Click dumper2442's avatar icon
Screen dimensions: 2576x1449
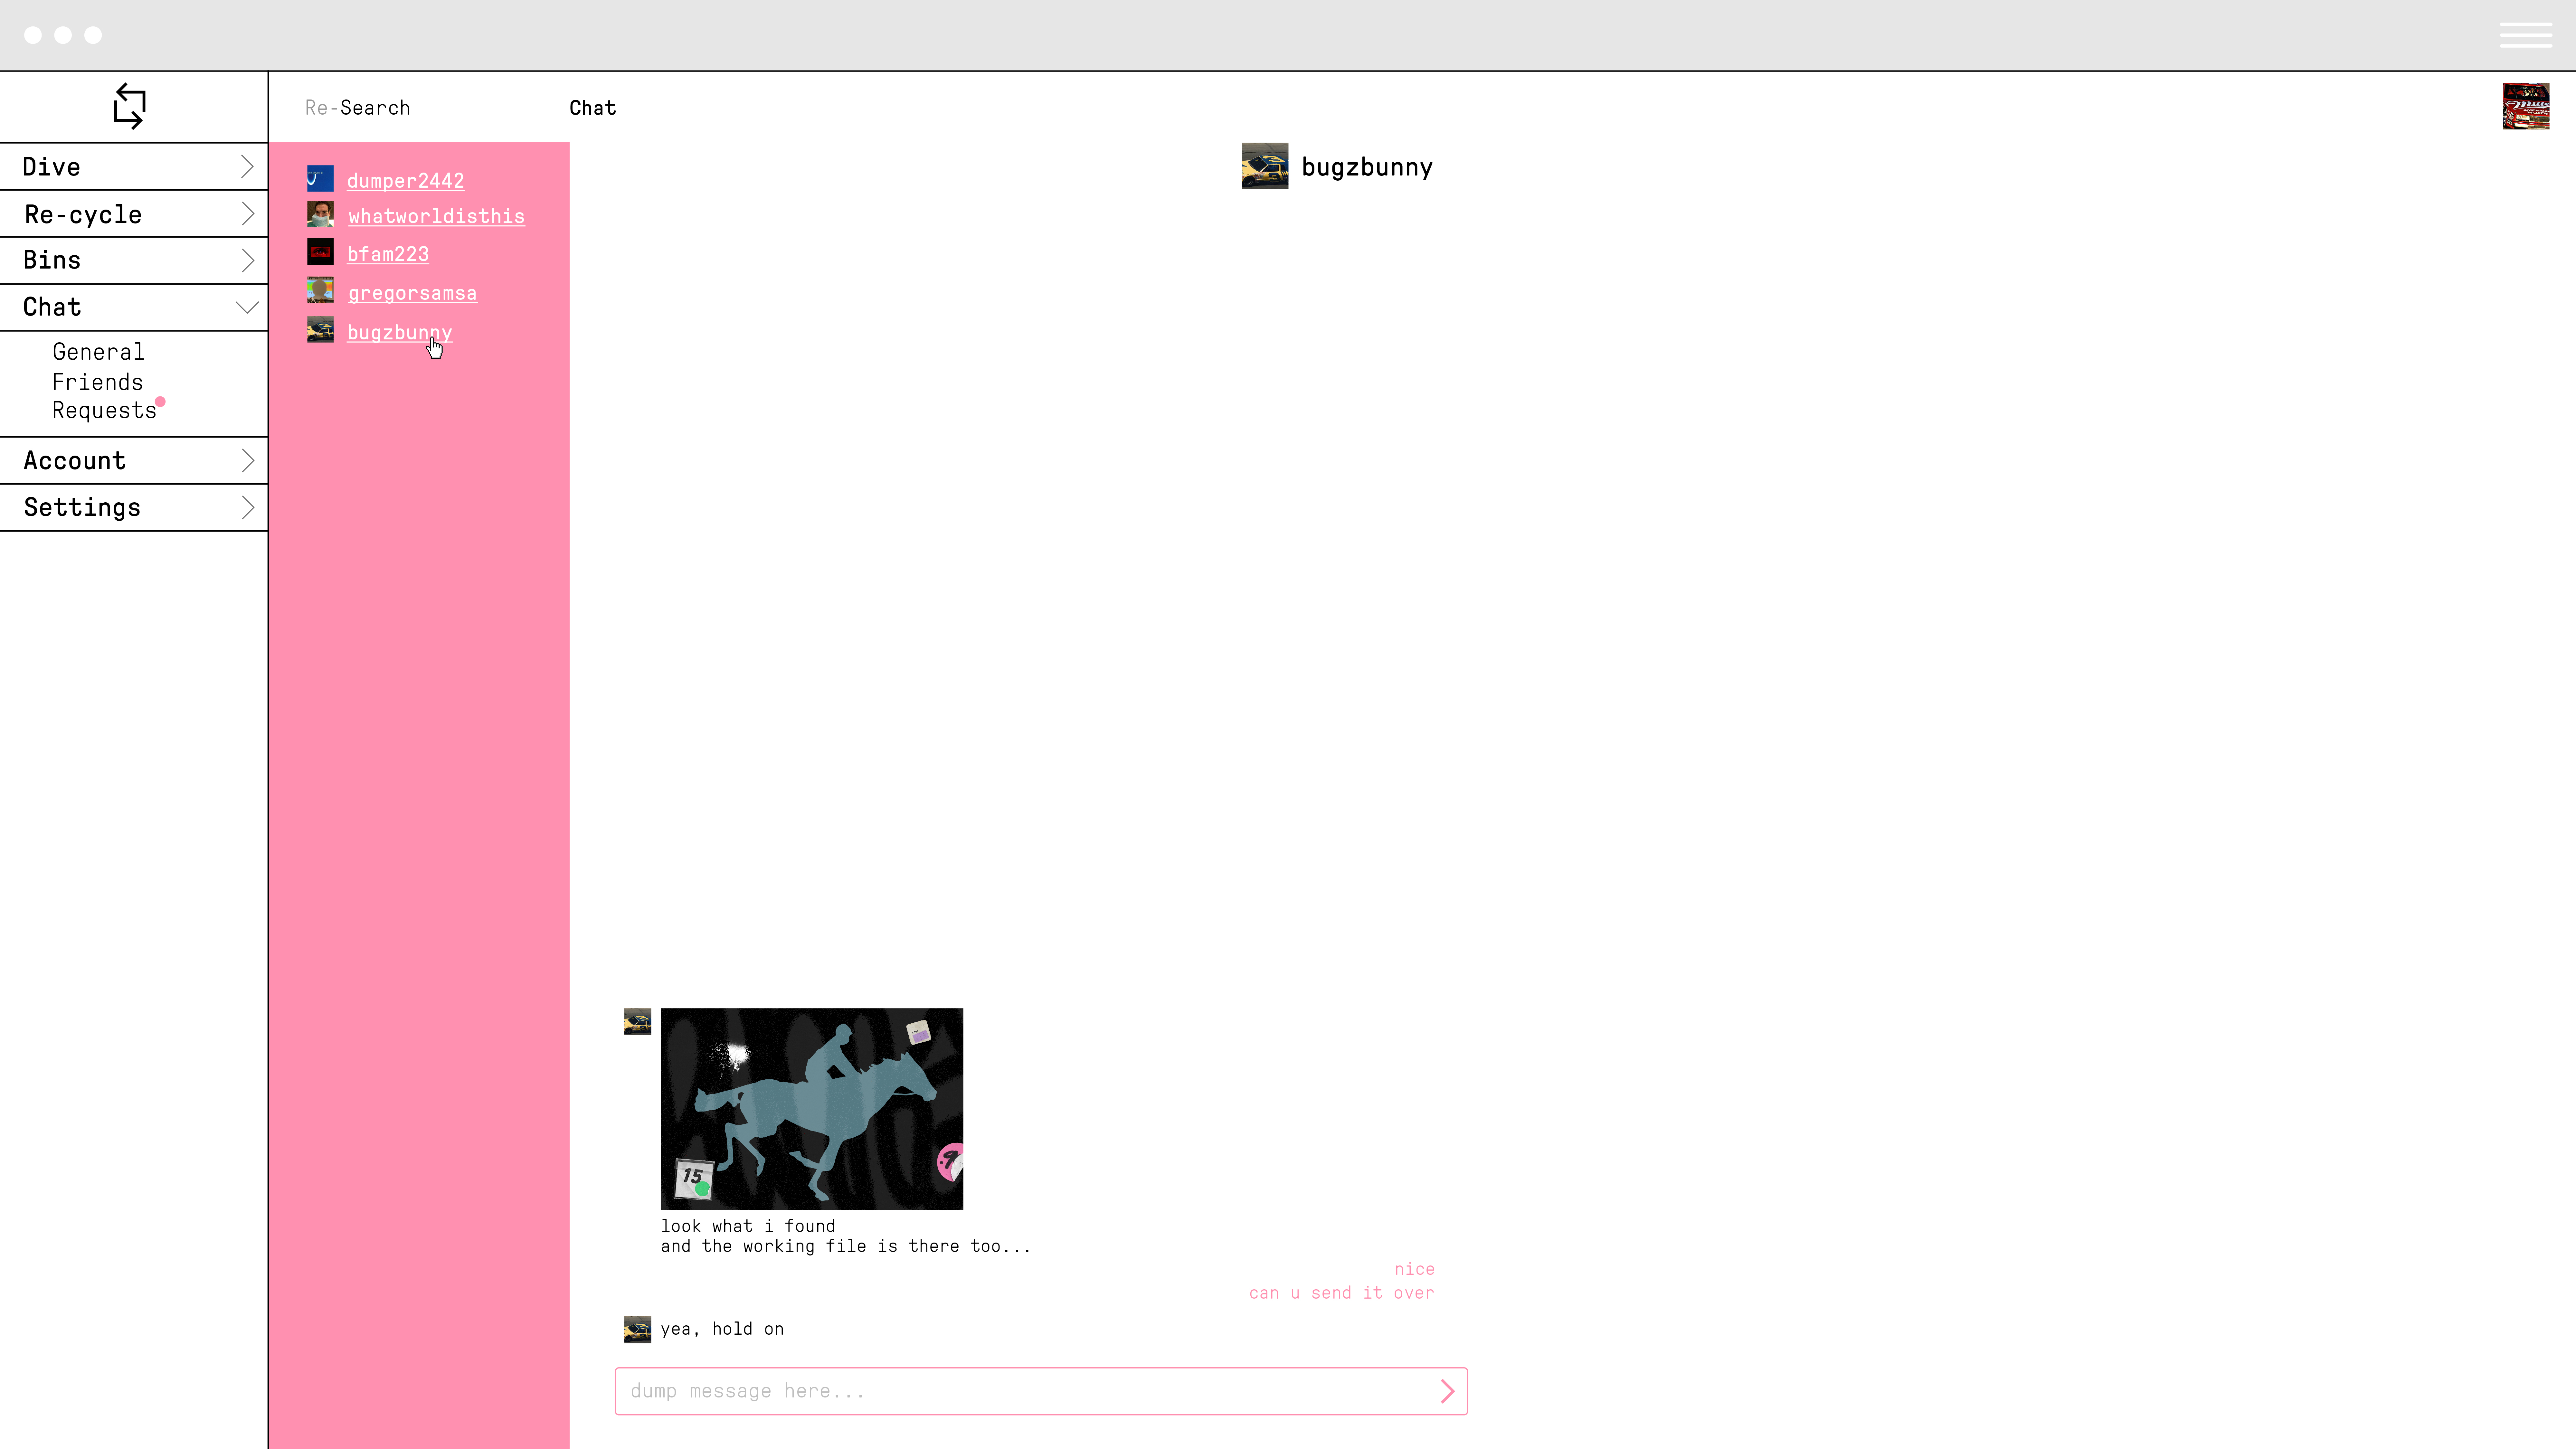pyautogui.click(x=320, y=179)
